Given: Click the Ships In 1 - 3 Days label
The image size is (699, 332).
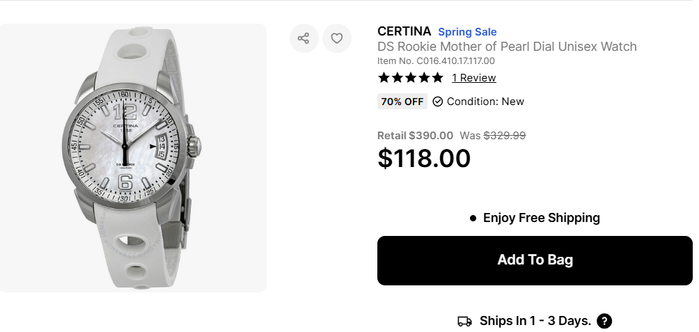Looking at the screenshot, I should pos(535,321).
